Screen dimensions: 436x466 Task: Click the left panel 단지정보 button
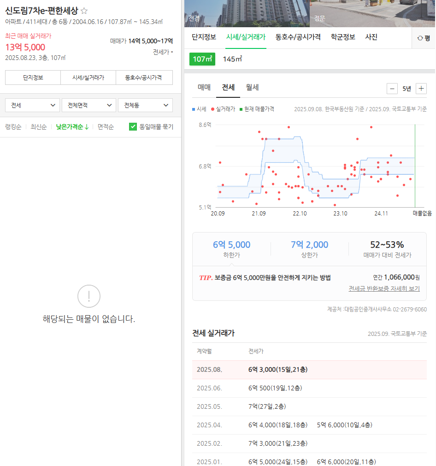point(33,78)
